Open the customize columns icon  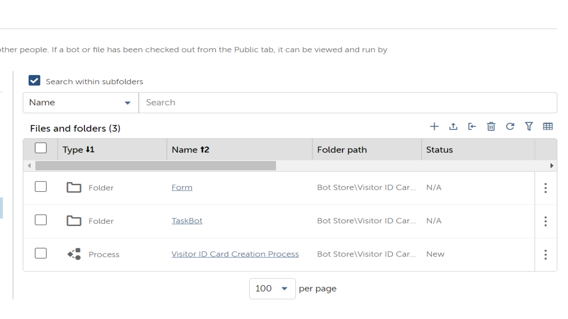[x=548, y=127]
